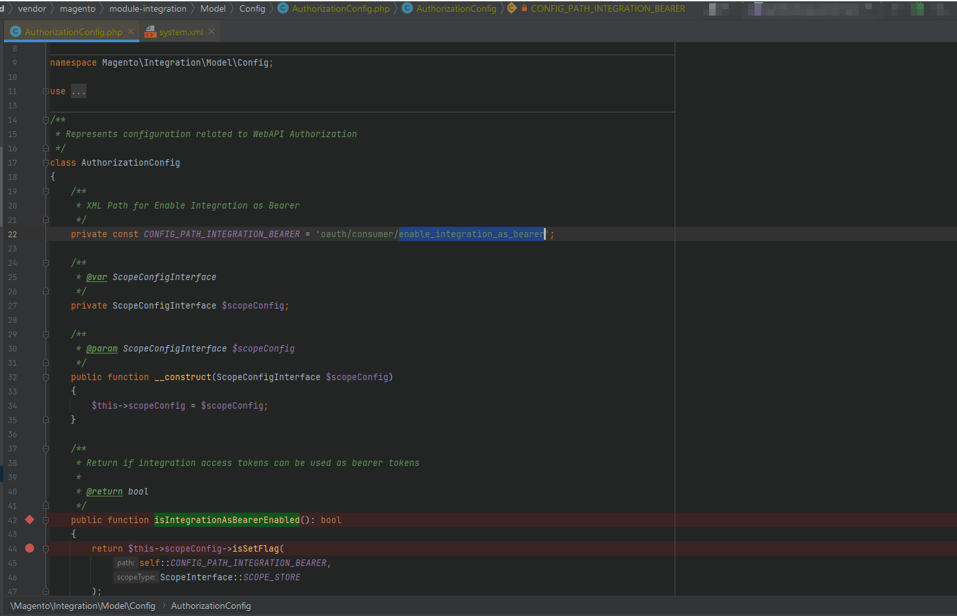Screen dimensions: 957x616
Task: Open the vendor breadcrumb in the navigation bar
Action: 32,8
